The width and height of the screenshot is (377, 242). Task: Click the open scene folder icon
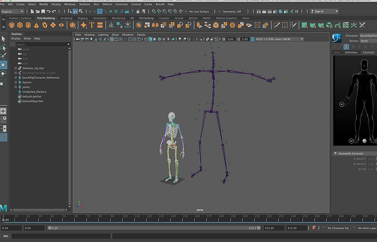(38, 11)
